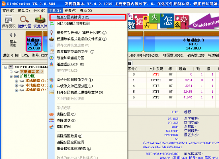Click the 恢复指定类型的文件 icon
The height and width of the screenshot is (159, 219).
click(x=52, y=52)
